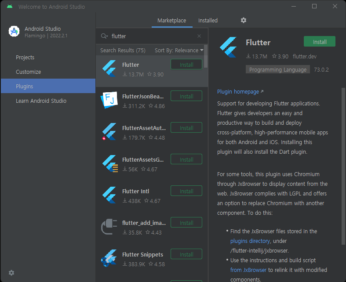Click the Programming Language tag

tap(278, 69)
